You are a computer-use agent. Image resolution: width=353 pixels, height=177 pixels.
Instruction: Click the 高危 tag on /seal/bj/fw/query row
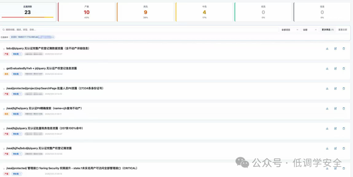(6, 114)
